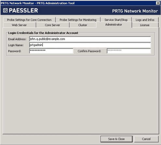
Task: Click the Confirm Password label
Action: tap(89, 51)
